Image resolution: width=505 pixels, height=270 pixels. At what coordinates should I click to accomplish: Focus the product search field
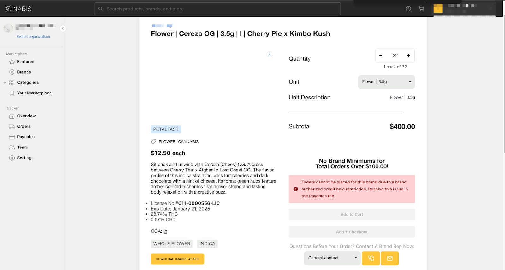coord(217,9)
